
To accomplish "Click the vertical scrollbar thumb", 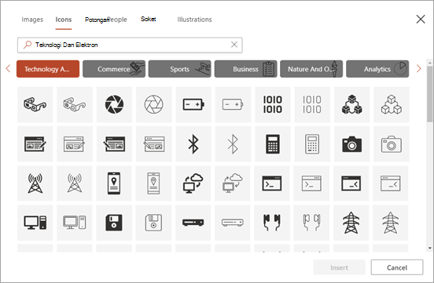I will point(429,94).
